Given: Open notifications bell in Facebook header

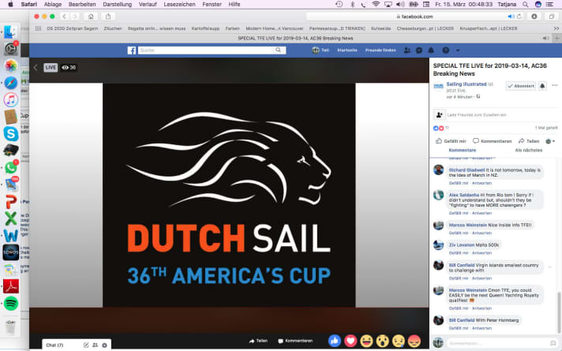Looking at the screenshot, I should 431,50.
